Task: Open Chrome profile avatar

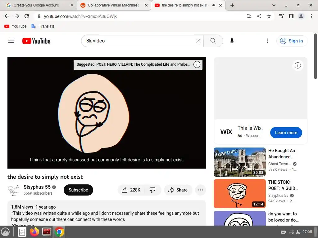Action: [x=301, y=16]
